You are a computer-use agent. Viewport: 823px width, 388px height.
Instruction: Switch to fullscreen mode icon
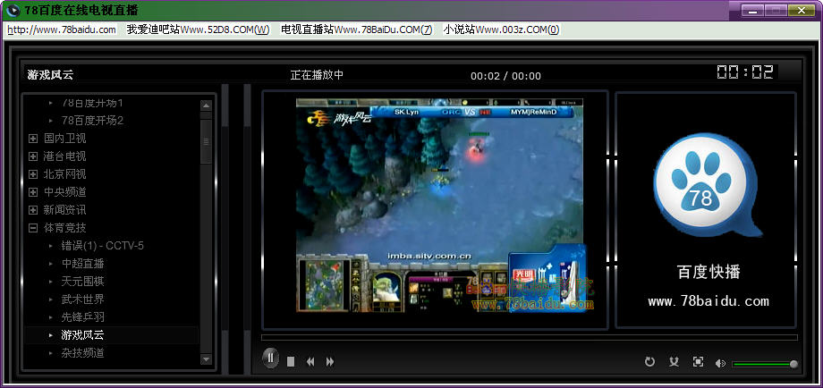[x=698, y=362]
